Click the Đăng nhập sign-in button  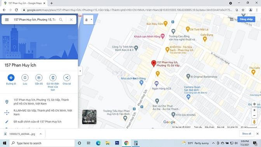[x=246, y=19]
